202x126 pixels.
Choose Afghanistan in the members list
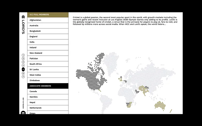(x=48, y=20)
